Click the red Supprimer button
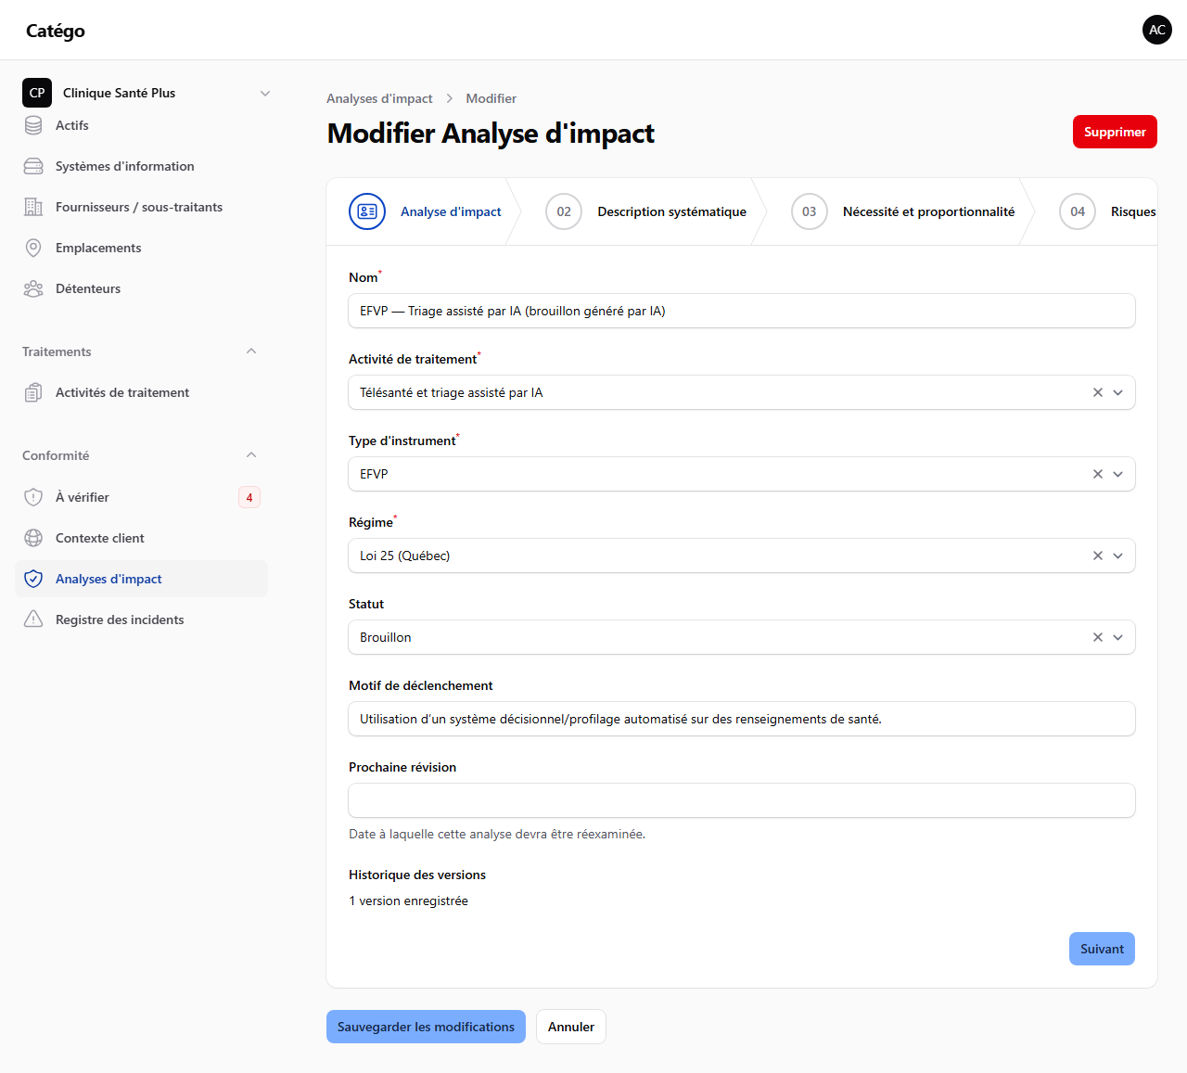 coord(1115,132)
